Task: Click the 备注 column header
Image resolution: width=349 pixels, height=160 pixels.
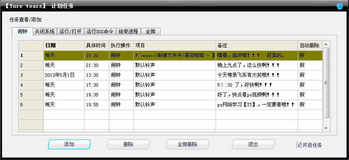Action: 257,46
